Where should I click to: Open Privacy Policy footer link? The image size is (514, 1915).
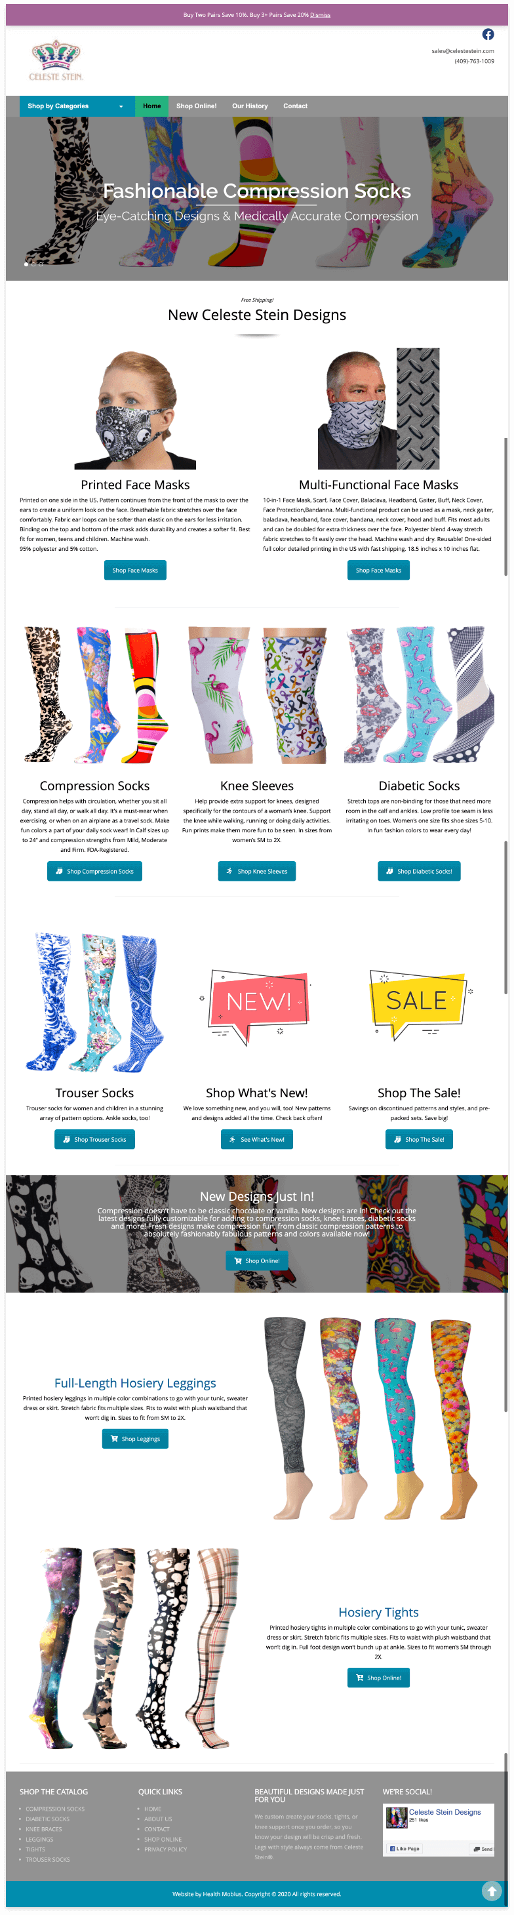coord(166,1849)
